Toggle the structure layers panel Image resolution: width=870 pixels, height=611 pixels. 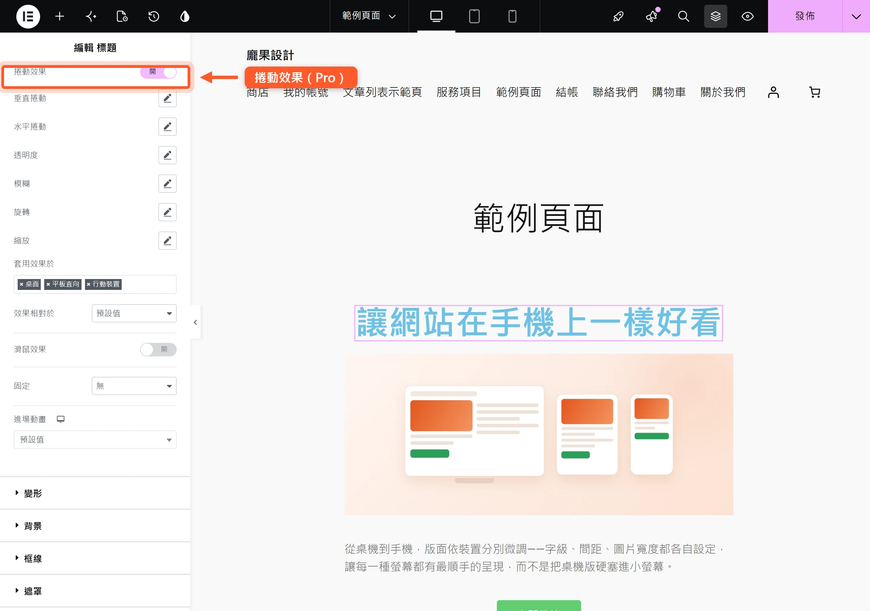pos(715,16)
